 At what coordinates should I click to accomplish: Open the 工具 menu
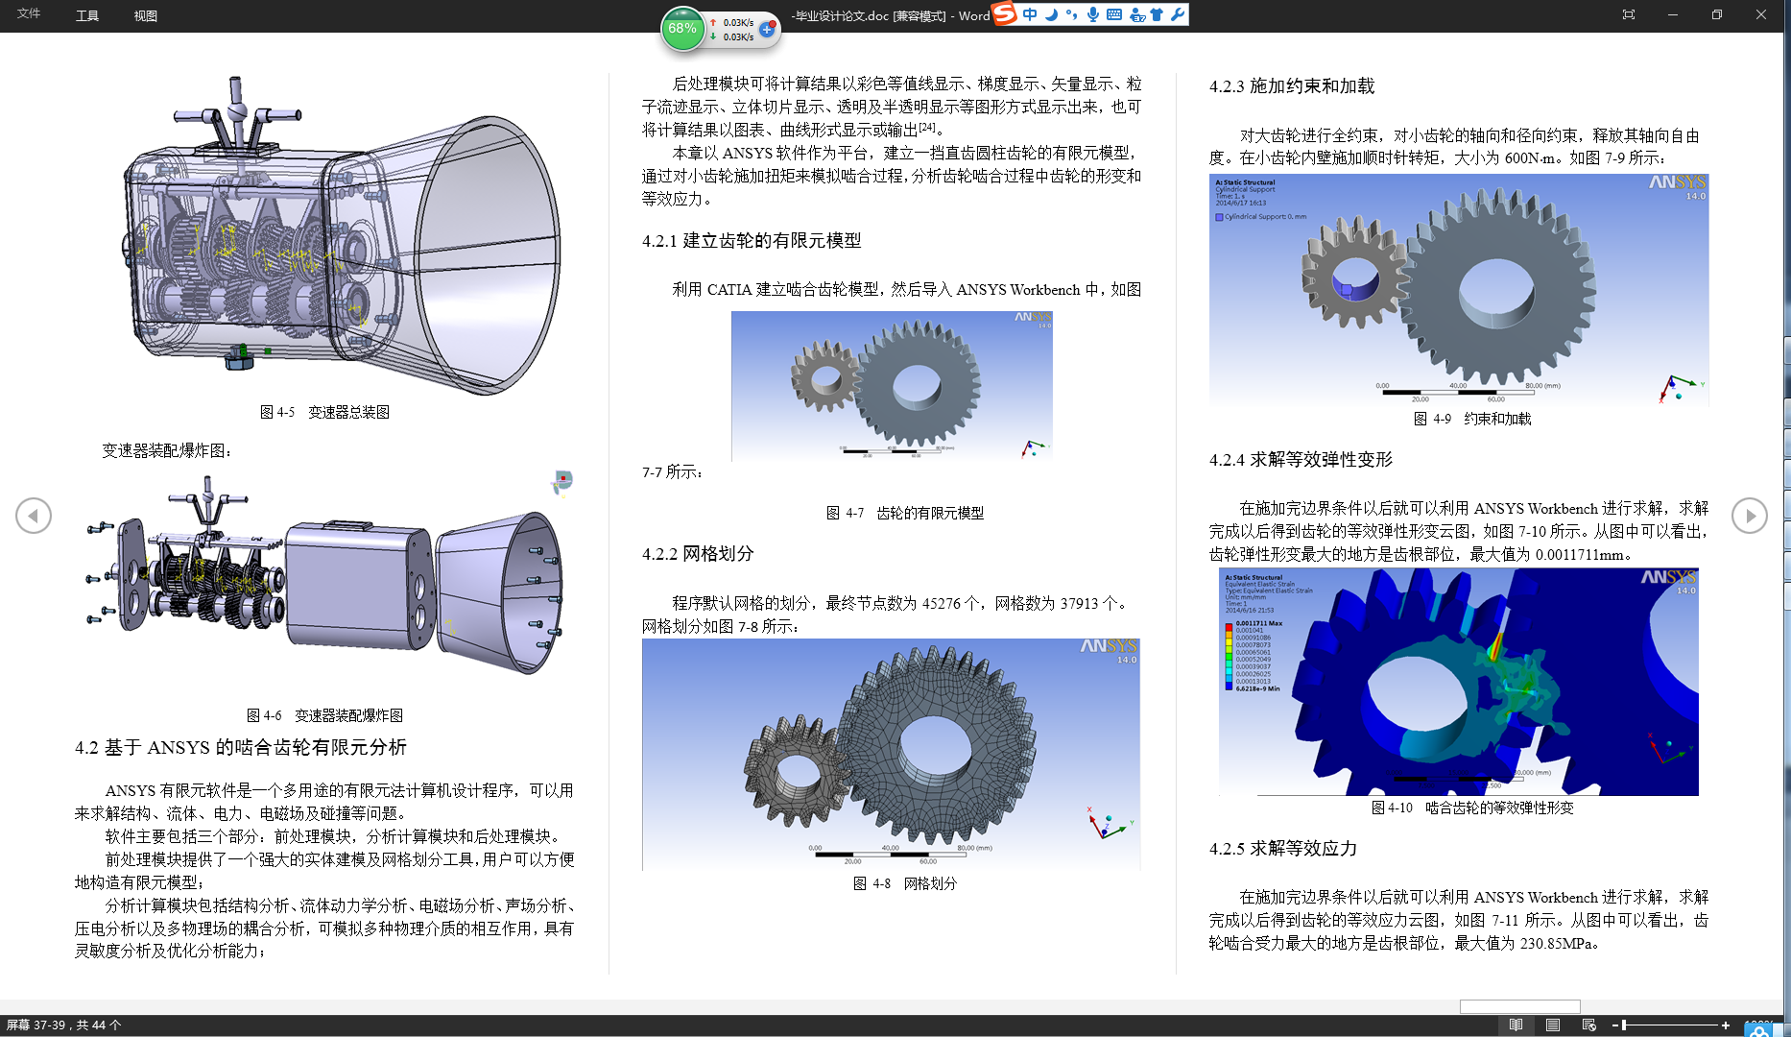tap(87, 15)
